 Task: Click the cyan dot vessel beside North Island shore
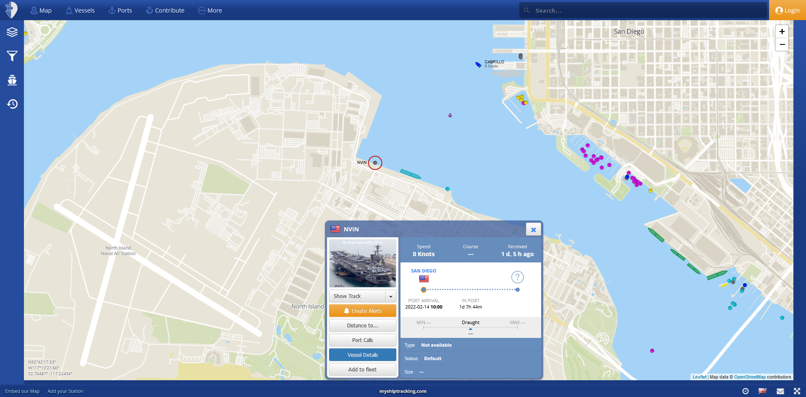[x=447, y=189]
